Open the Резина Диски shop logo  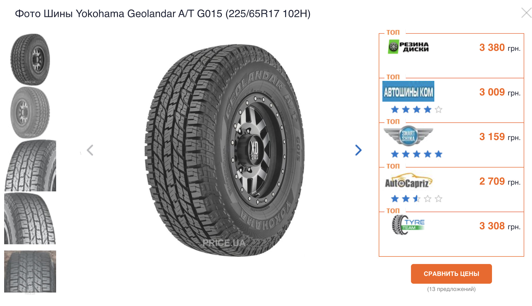click(x=408, y=47)
